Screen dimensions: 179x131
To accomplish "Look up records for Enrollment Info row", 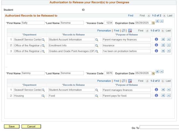I will tap(97, 46).
